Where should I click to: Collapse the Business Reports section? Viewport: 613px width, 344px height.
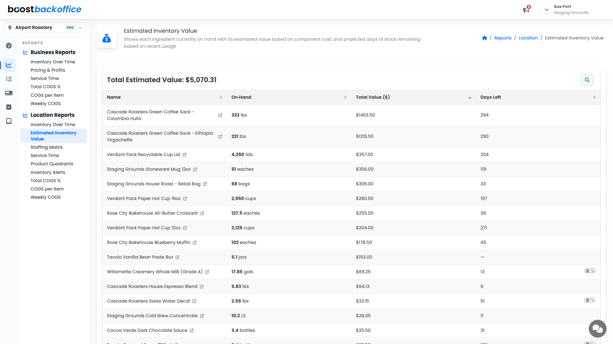click(53, 52)
